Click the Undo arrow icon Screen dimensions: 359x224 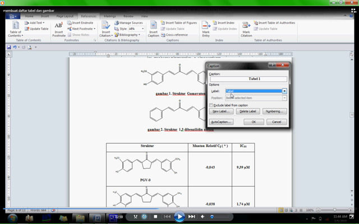(x=15, y=47)
